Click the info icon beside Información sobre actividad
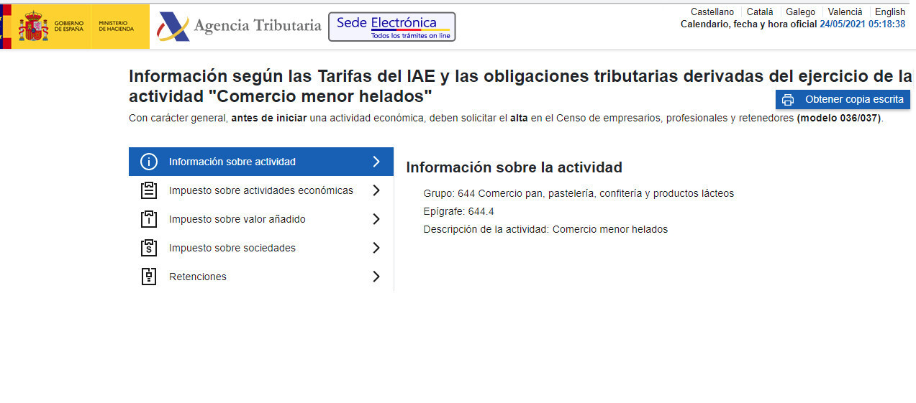The width and height of the screenshot is (916, 403). [x=148, y=162]
